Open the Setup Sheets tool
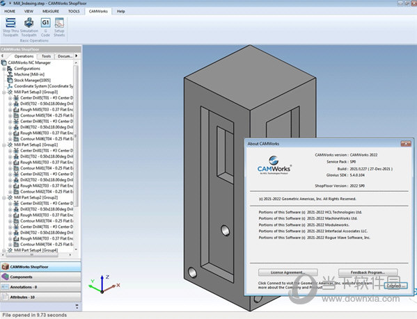The width and height of the screenshot is (417, 319). pos(59,27)
